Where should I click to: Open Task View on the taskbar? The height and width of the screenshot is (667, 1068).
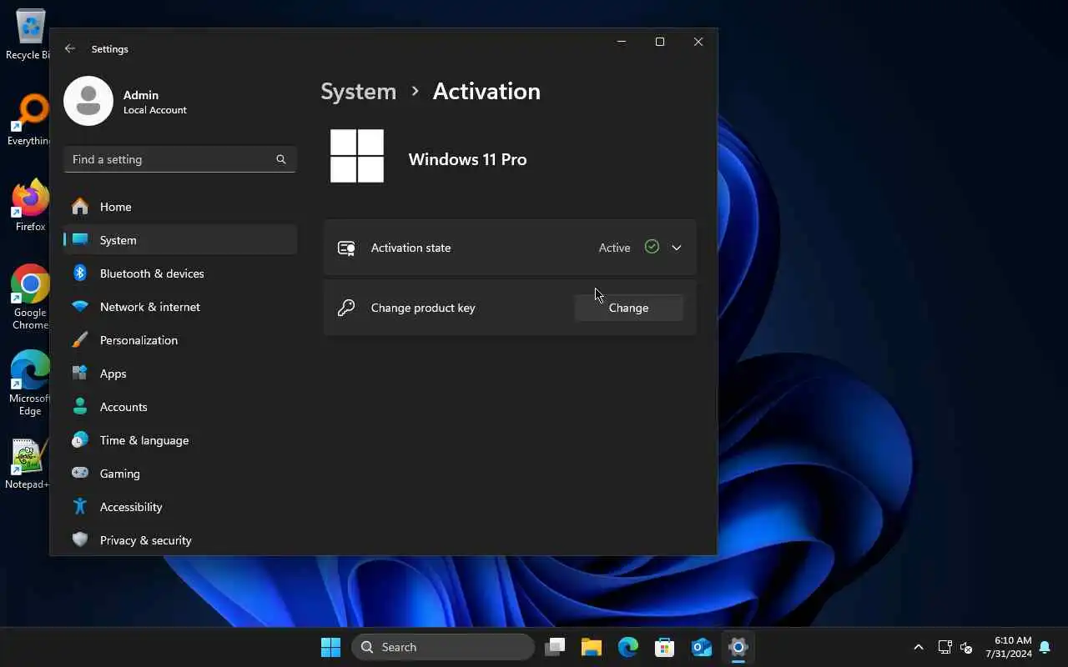coord(555,647)
